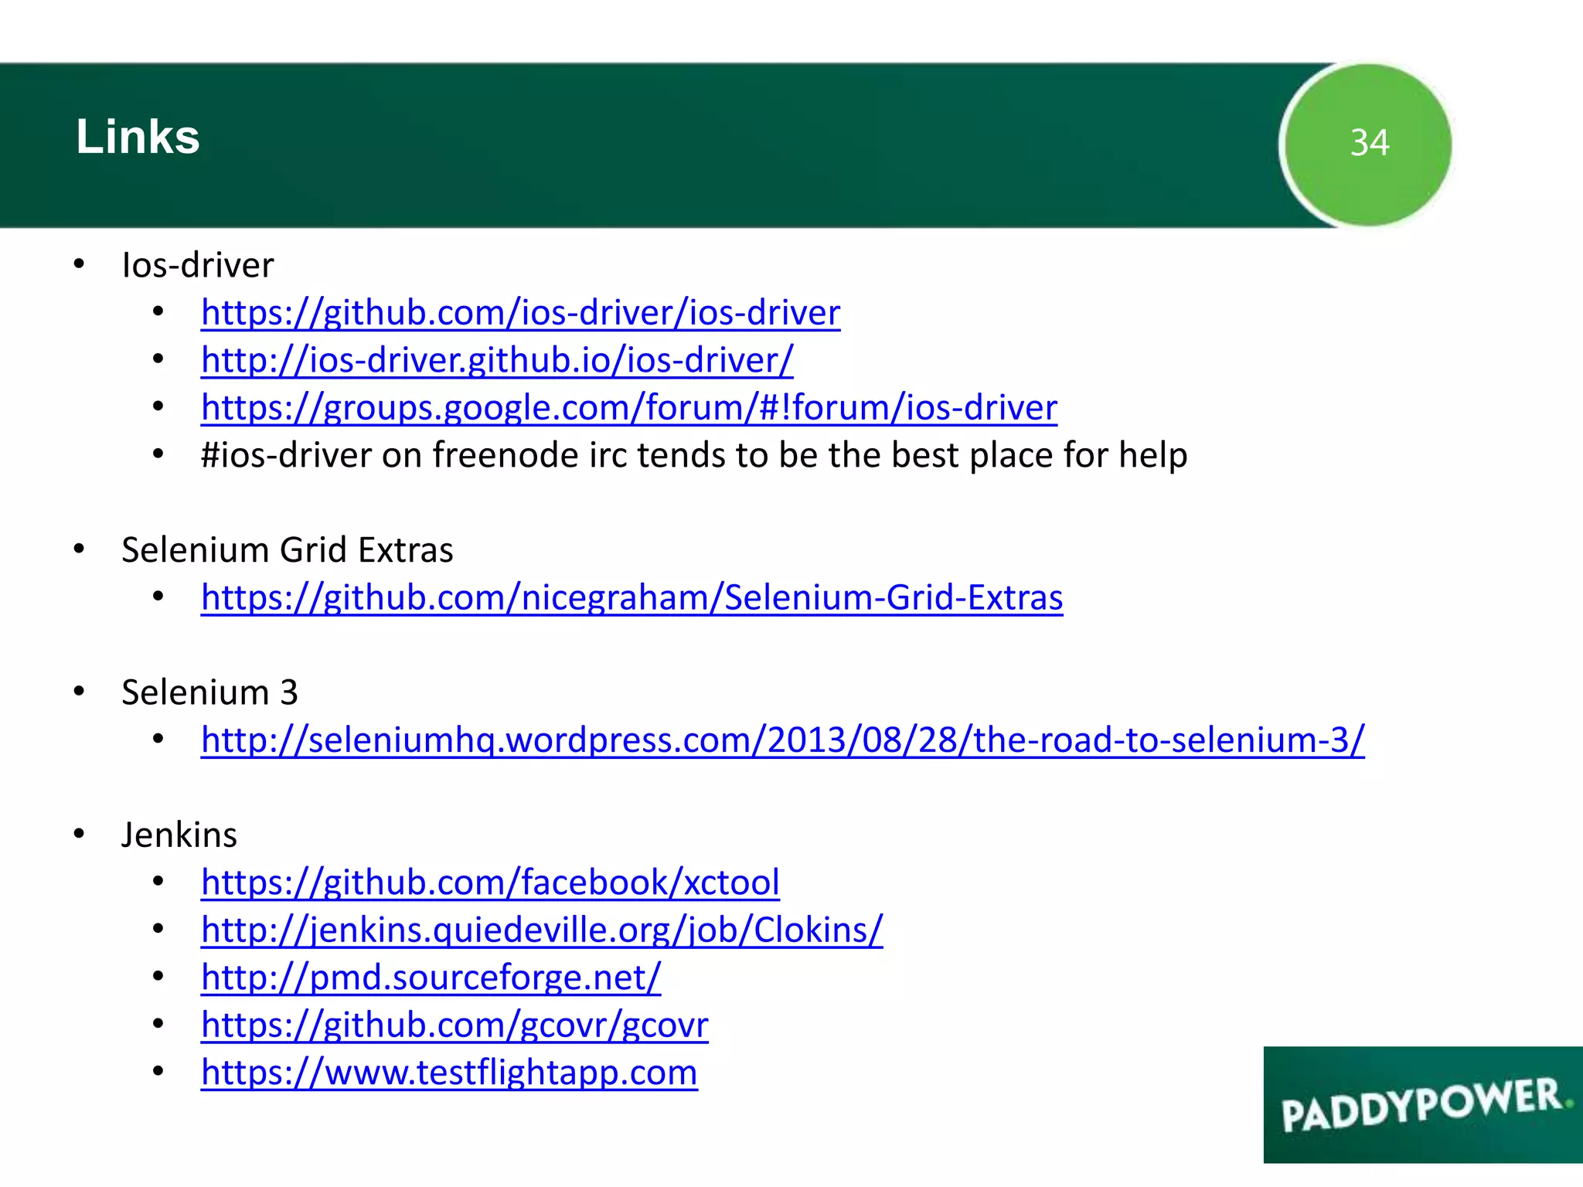The width and height of the screenshot is (1583, 1187).
Task: Open the Selenium-Grid-Extras GitHub link
Action: pyautogui.click(x=631, y=598)
